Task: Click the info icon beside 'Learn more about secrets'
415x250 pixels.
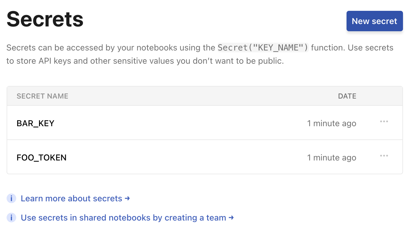Action: point(11,198)
